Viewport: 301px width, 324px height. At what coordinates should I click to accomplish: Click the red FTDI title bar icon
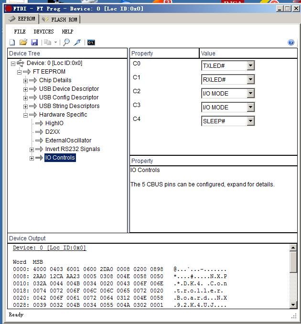[9, 9]
